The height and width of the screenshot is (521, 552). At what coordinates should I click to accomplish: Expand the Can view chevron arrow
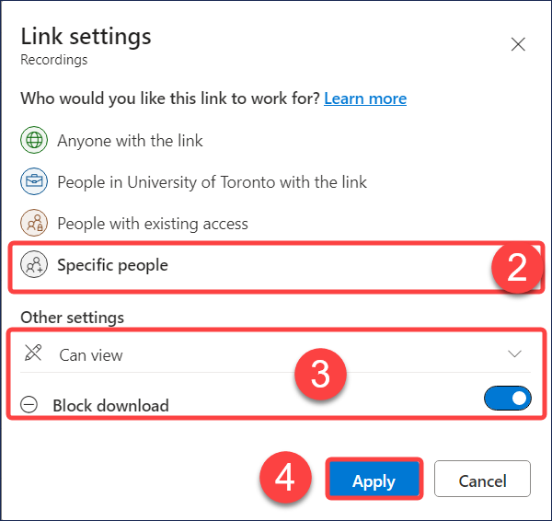tap(514, 354)
